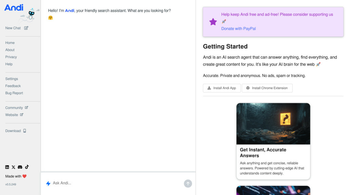Click the Made with text

pyautogui.click(x=13, y=176)
